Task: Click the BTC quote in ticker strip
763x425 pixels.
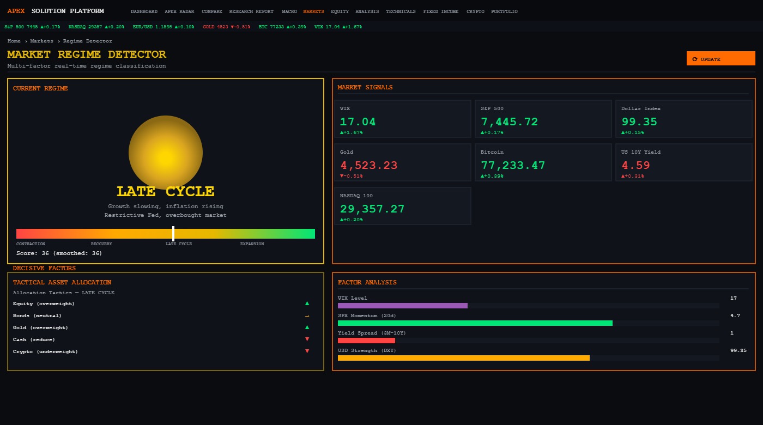Action: (x=282, y=27)
